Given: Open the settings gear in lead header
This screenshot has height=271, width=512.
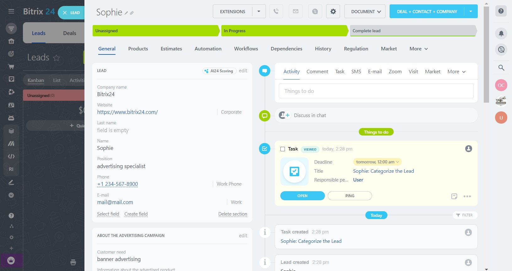Looking at the screenshot, I should 333,12.
